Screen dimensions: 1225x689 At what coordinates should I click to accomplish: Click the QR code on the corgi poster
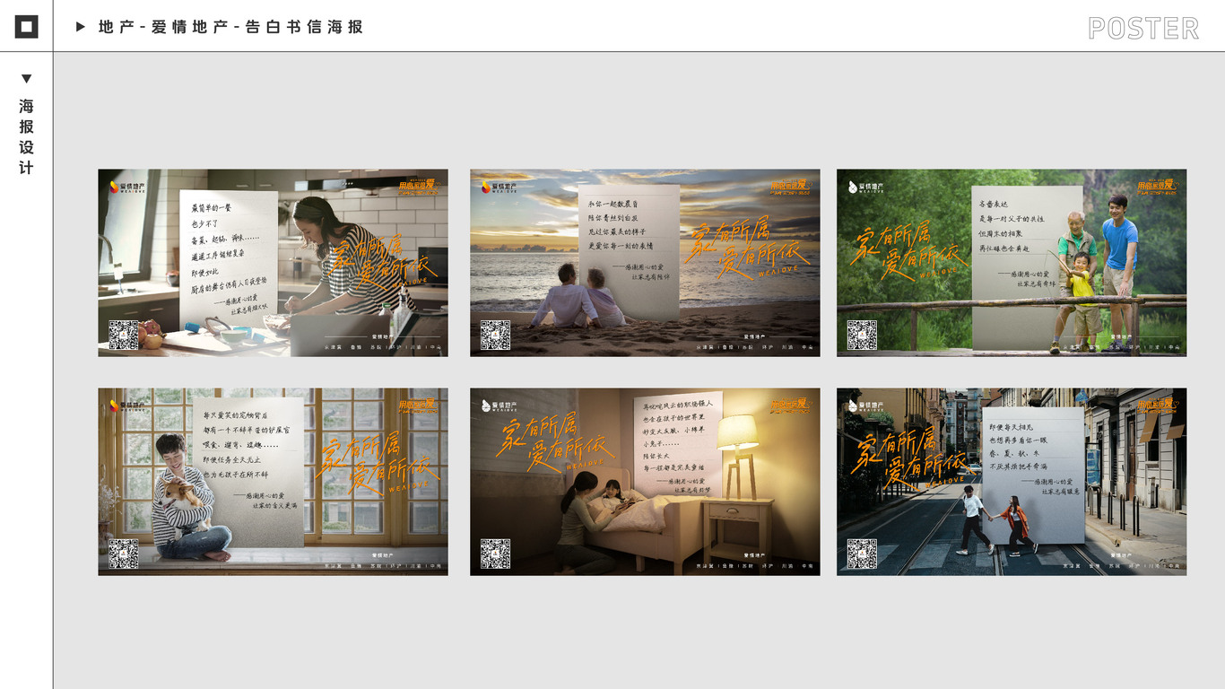pyautogui.click(x=124, y=554)
